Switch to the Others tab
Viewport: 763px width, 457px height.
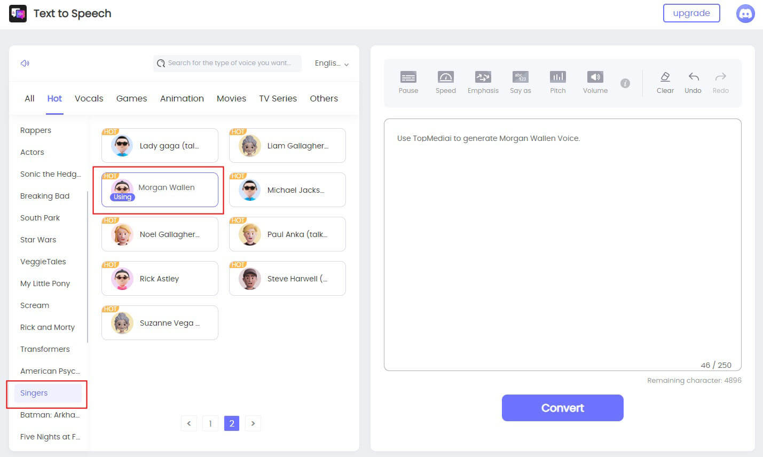coord(324,98)
